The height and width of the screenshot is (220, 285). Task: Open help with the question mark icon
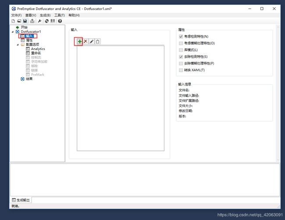[60, 21]
